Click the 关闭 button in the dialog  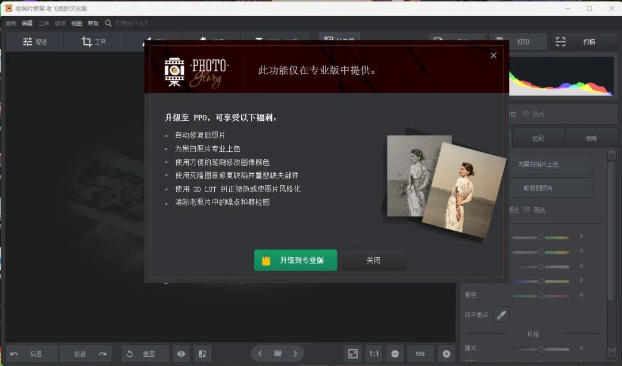(x=374, y=260)
